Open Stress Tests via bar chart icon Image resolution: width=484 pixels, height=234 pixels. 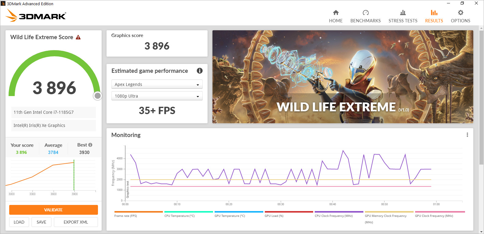tap(403, 13)
